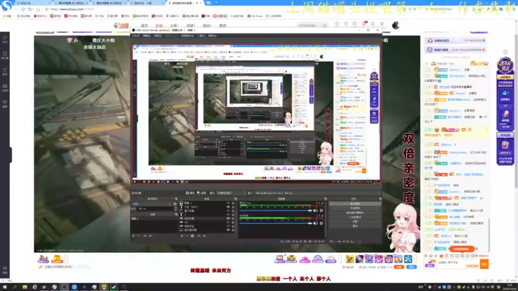
Task: Click the 属性 properties button in source toolbar
Action: (190, 193)
